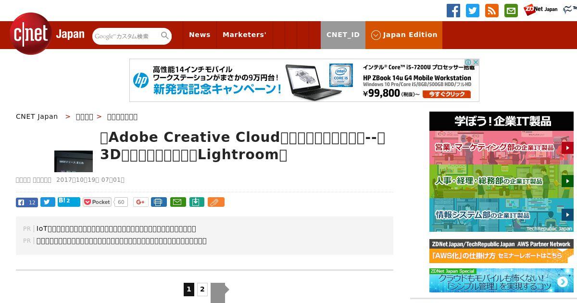
Task: Open the Marketers' menu item
Action: point(244,35)
